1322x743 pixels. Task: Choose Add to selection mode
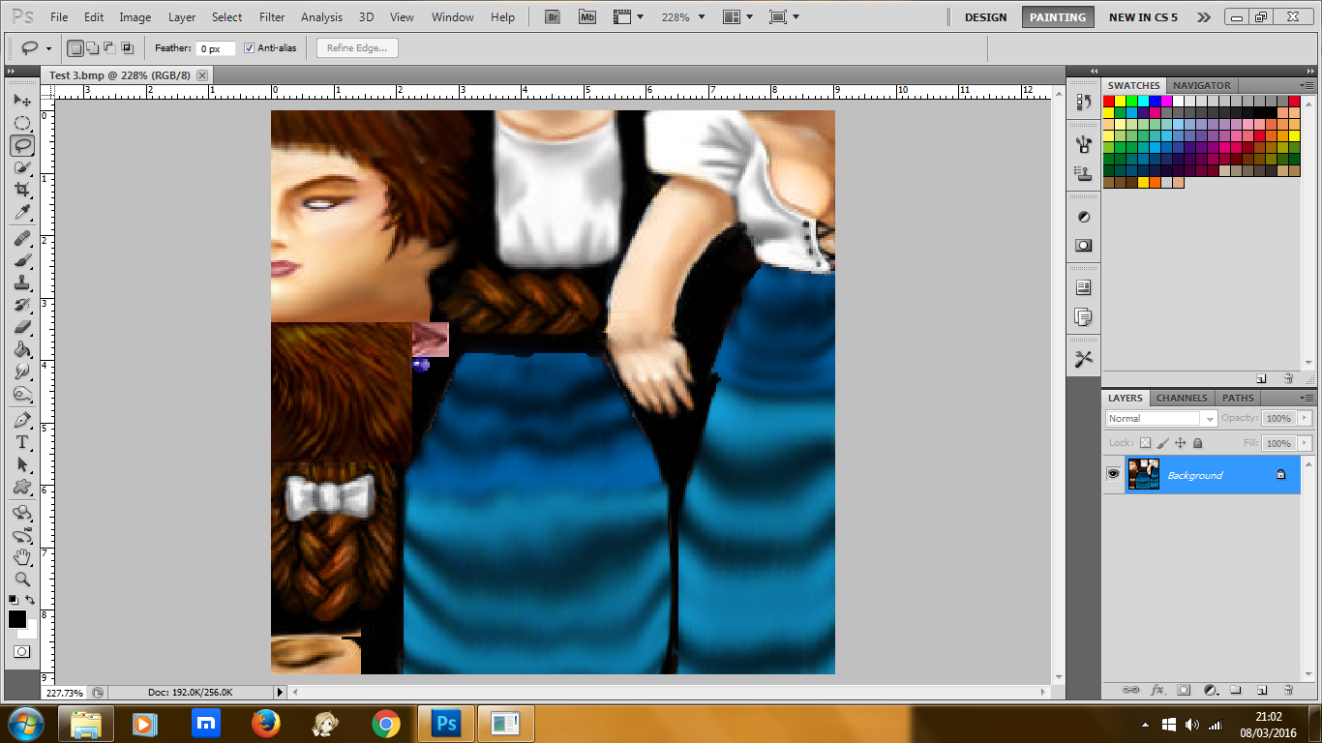93,48
